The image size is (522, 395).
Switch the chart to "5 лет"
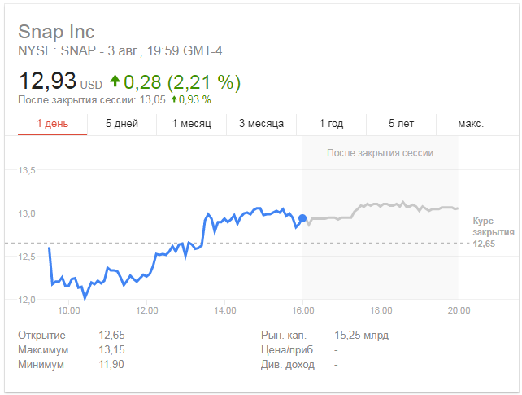(401, 124)
